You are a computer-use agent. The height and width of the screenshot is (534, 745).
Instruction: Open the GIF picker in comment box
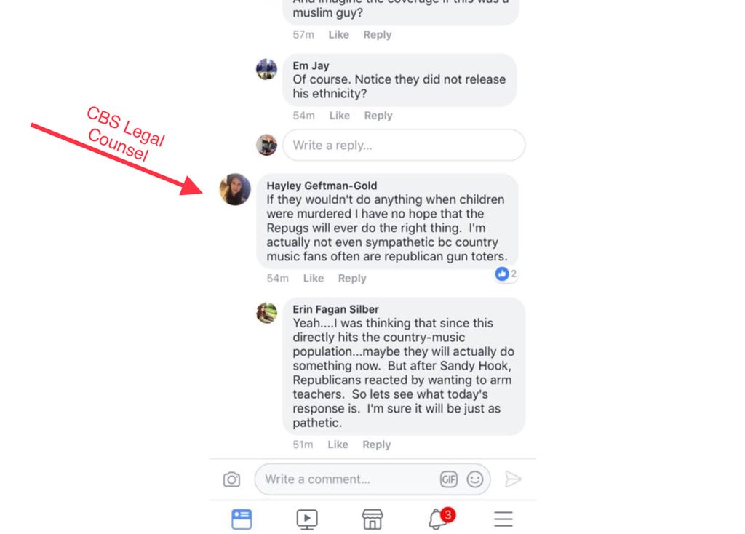point(448,479)
